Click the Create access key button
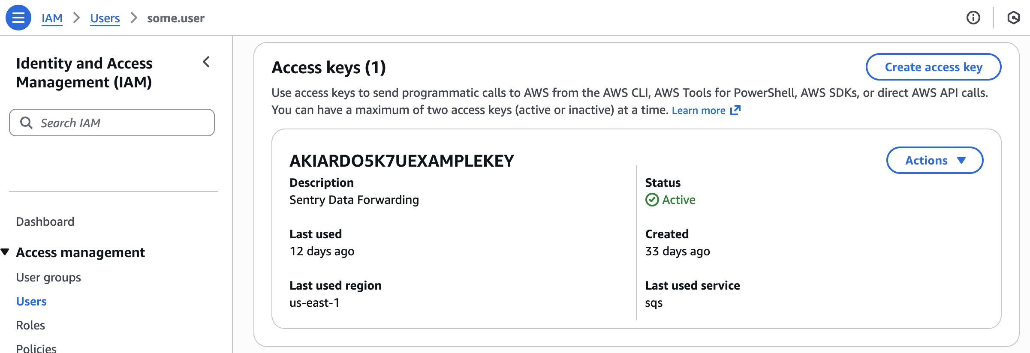The width and height of the screenshot is (1030, 353). point(934,67)
